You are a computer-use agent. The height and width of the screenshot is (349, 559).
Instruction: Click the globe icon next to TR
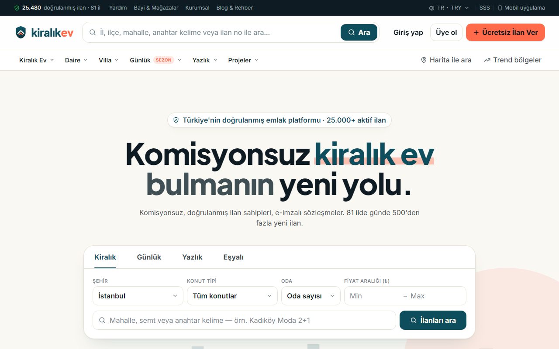tap(431, 8)
